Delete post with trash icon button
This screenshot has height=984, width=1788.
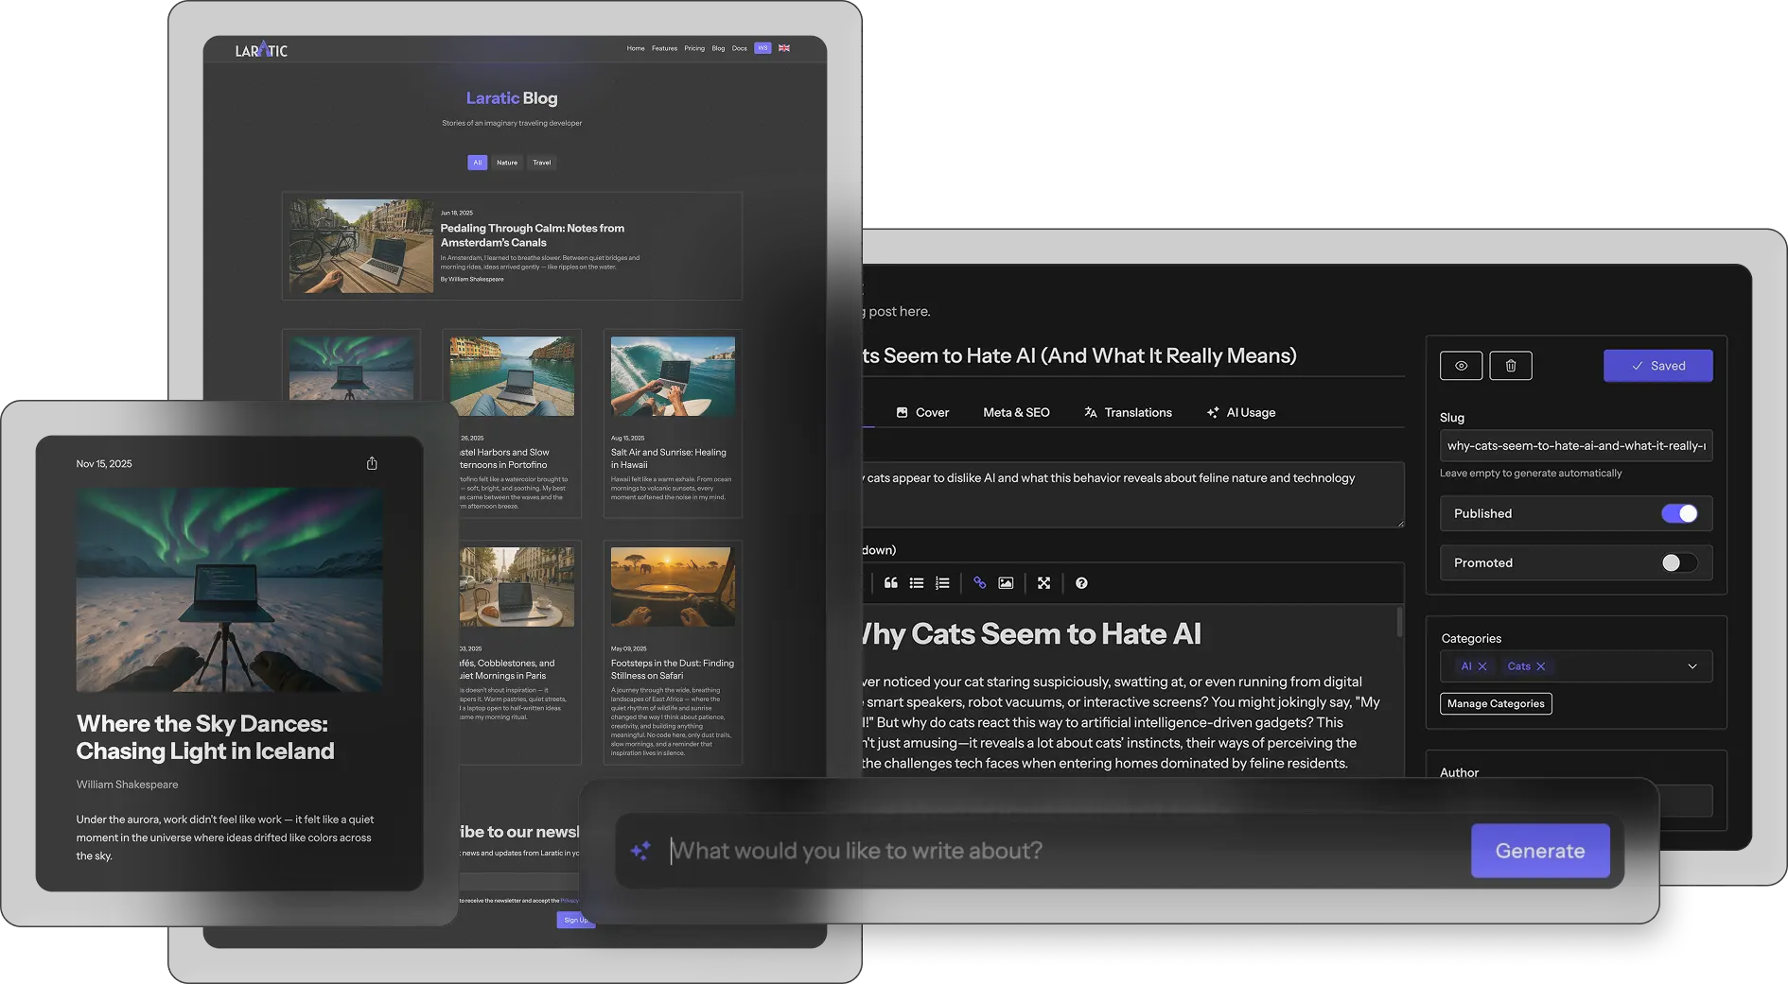point(1511,366)
